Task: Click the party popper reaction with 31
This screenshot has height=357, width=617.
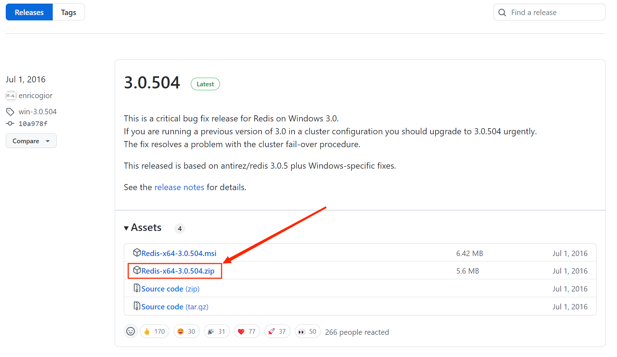Action: (x=217, y=332)
